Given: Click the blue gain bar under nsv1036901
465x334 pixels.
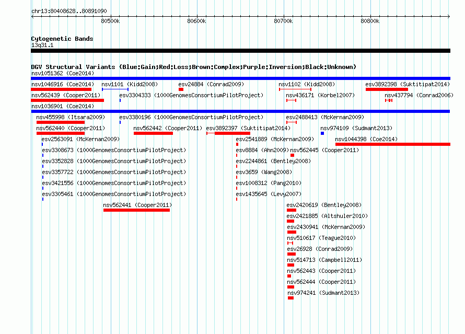Looking at the screenshot, I should point(240,111).
